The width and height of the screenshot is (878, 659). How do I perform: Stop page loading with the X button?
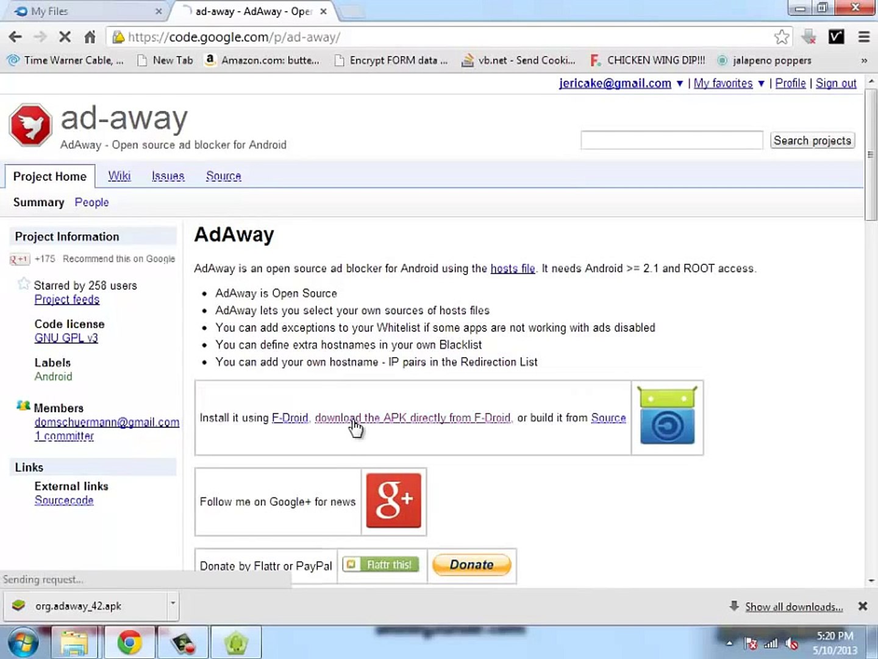pyautogui.click(x=65, y=37)
